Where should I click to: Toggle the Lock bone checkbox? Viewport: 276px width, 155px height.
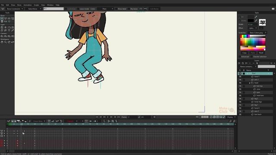(66, 9)
